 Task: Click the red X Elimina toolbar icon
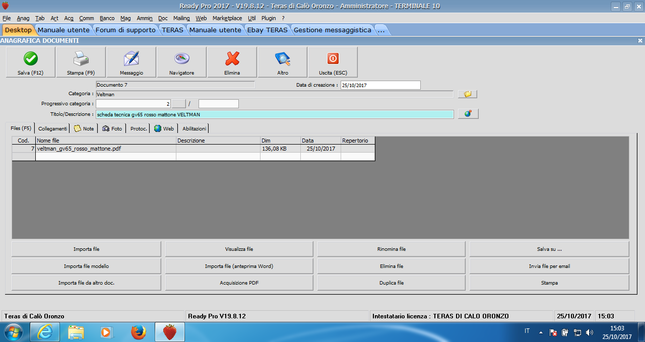(232, 59)
